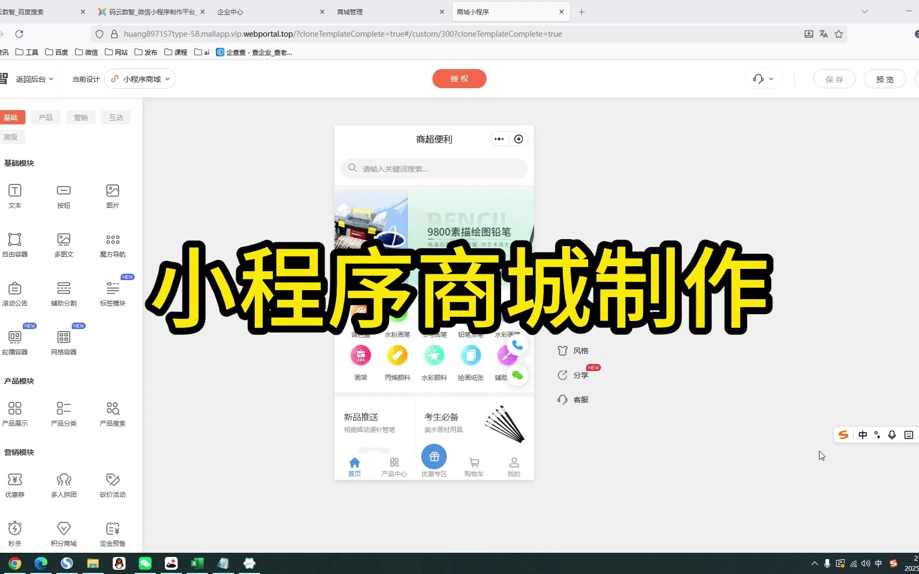
Task: Open Chrome from the taskbar
Action: coord(15,563)
